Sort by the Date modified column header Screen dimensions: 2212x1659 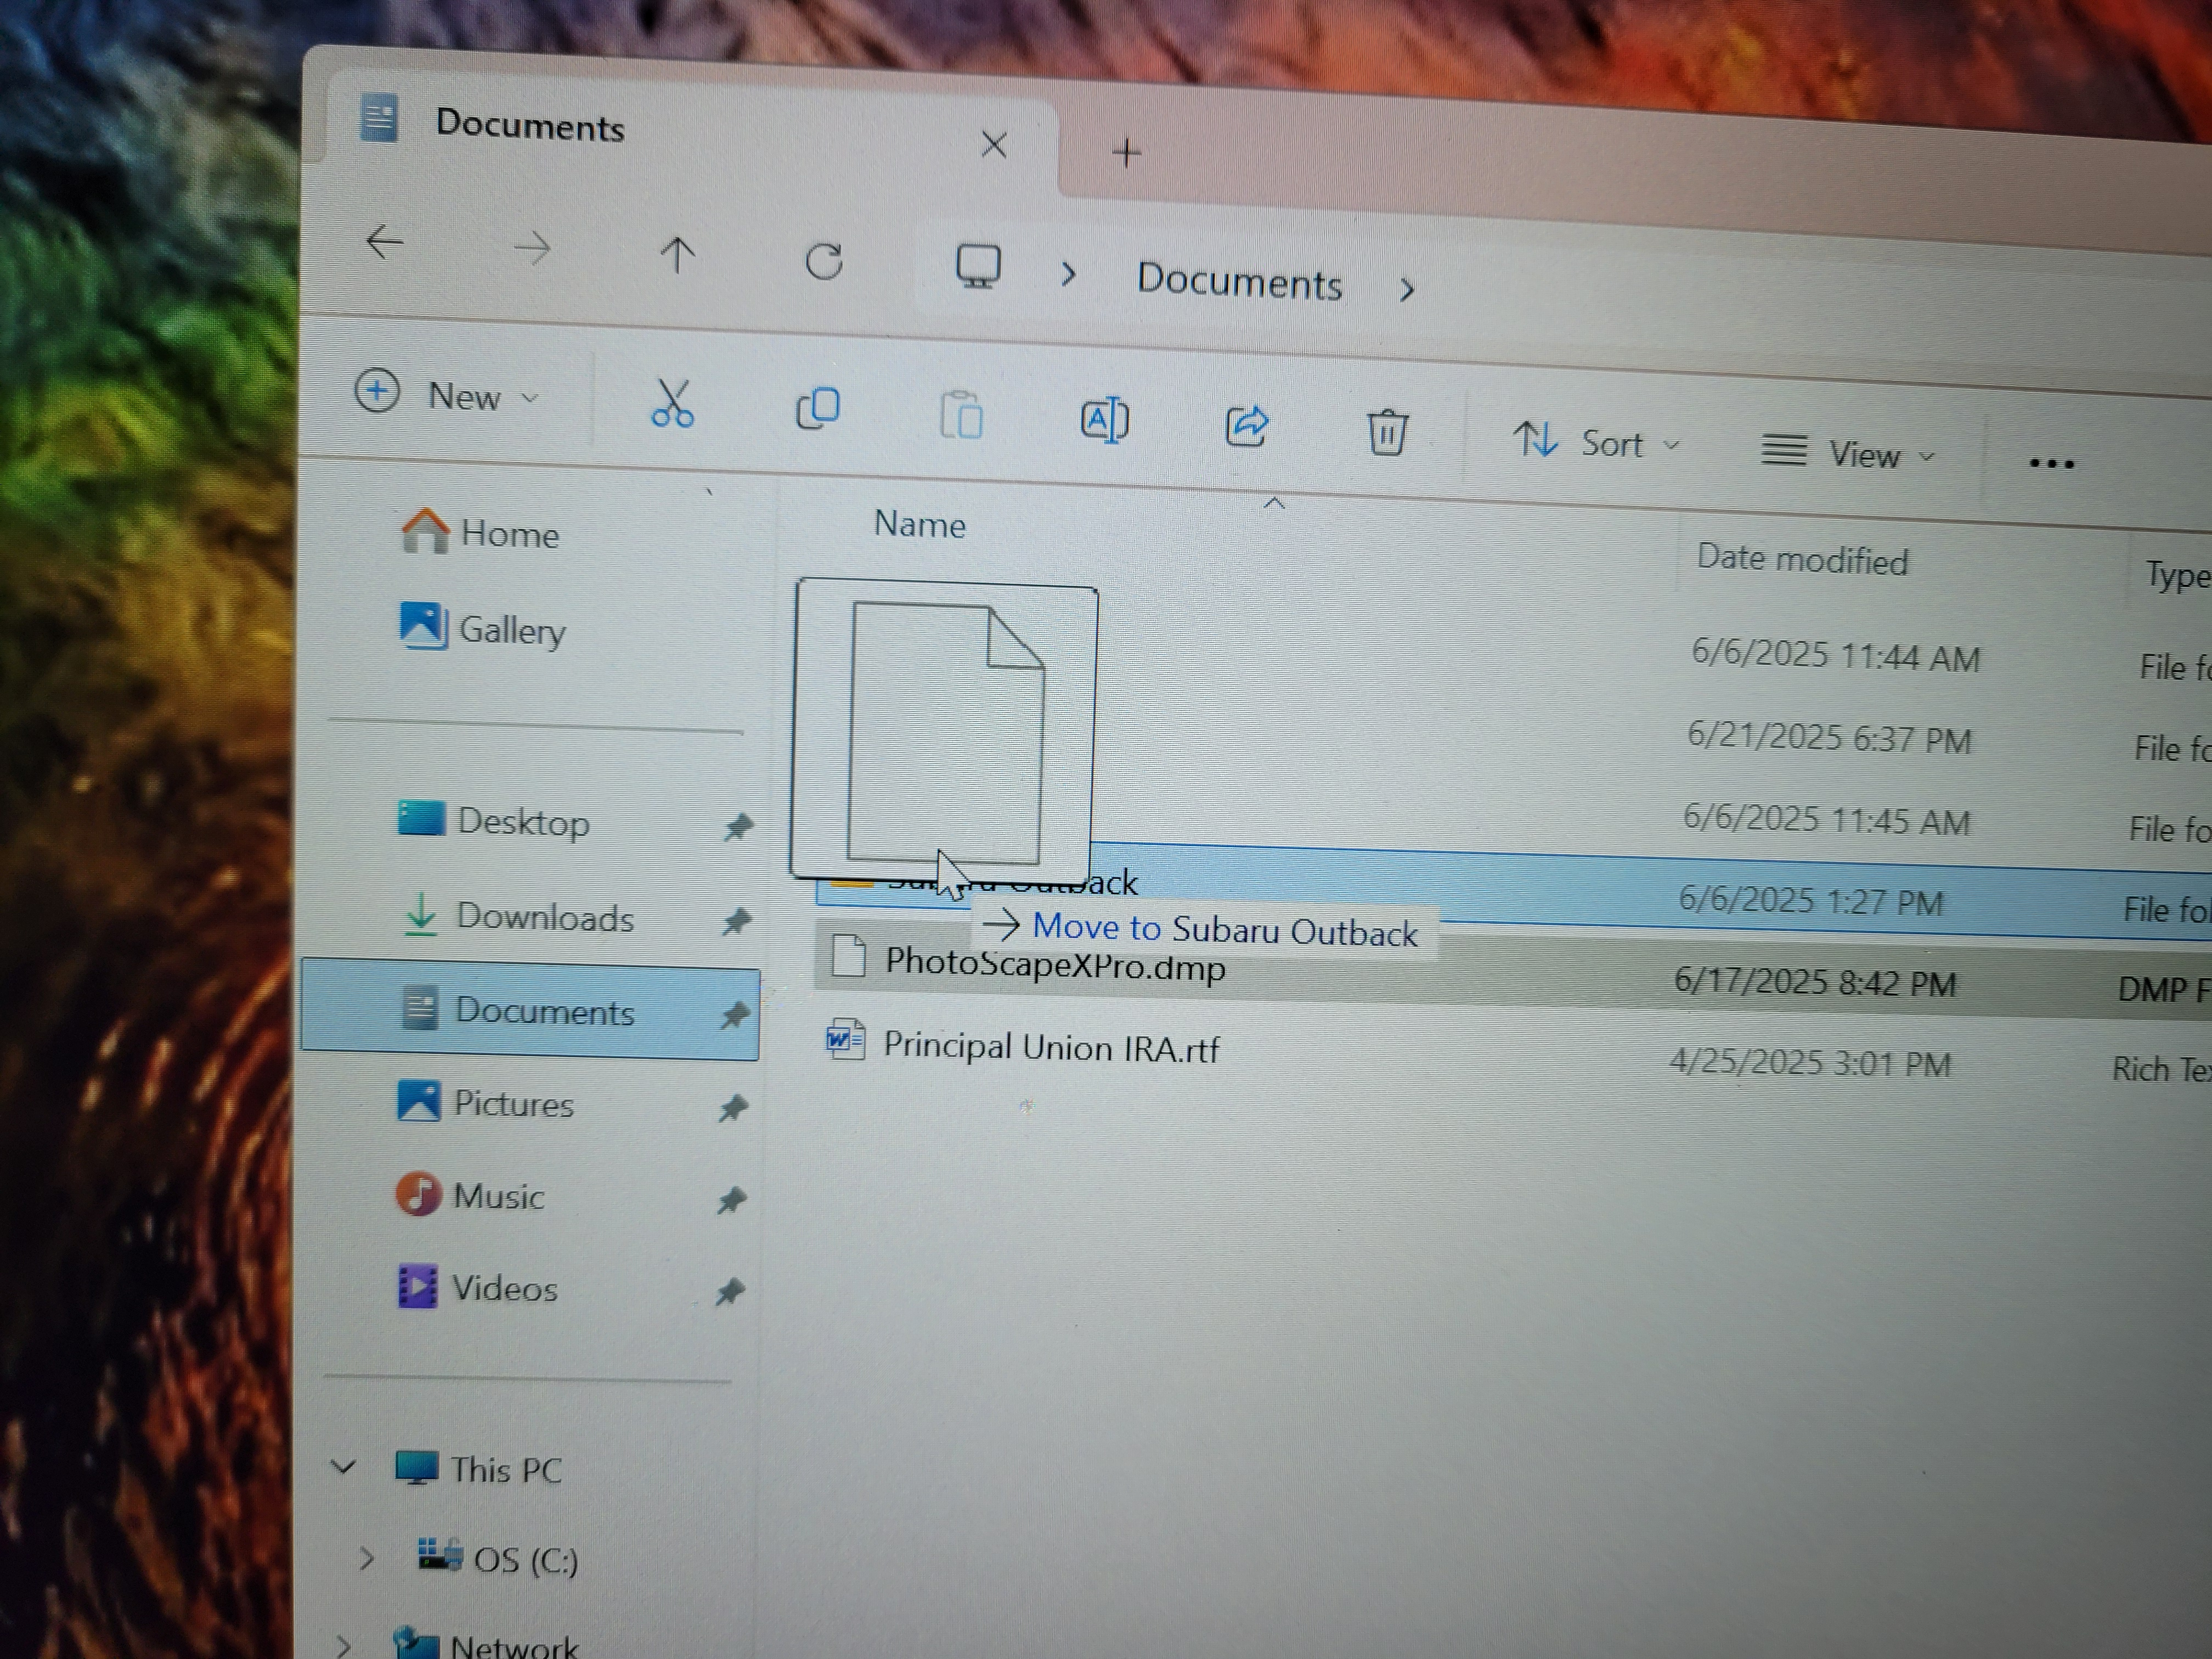[1802, 559]
